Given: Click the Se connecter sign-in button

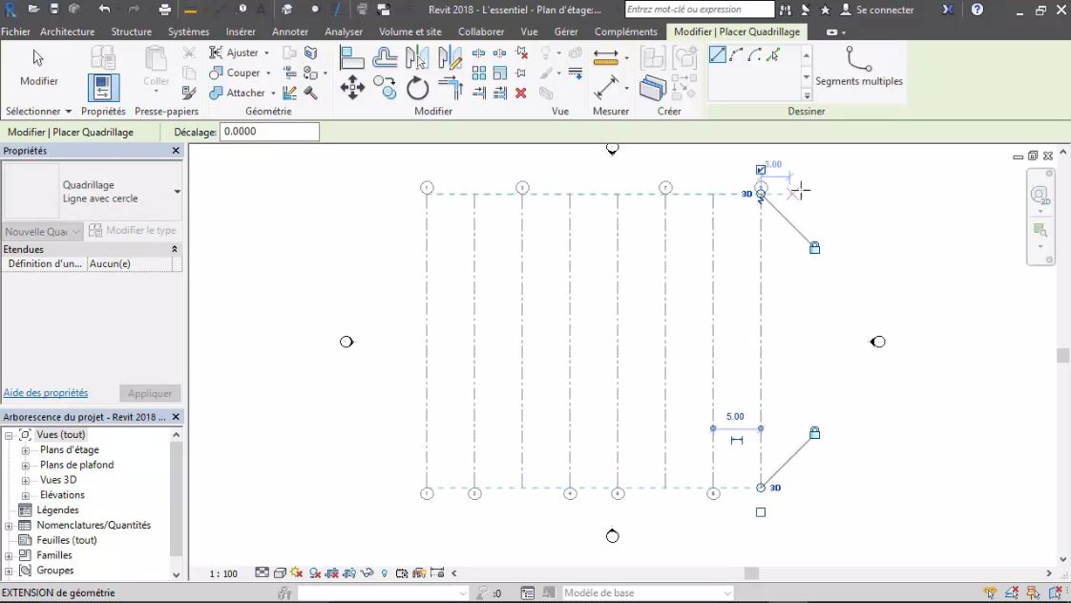Looking at the screenshot, I should (x=877, y=10).
